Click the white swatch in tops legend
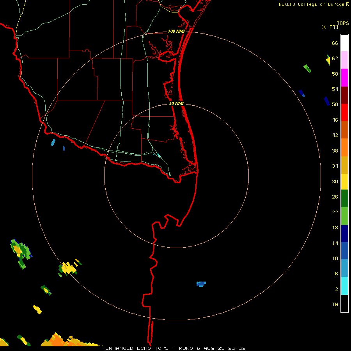 point(344,43)
